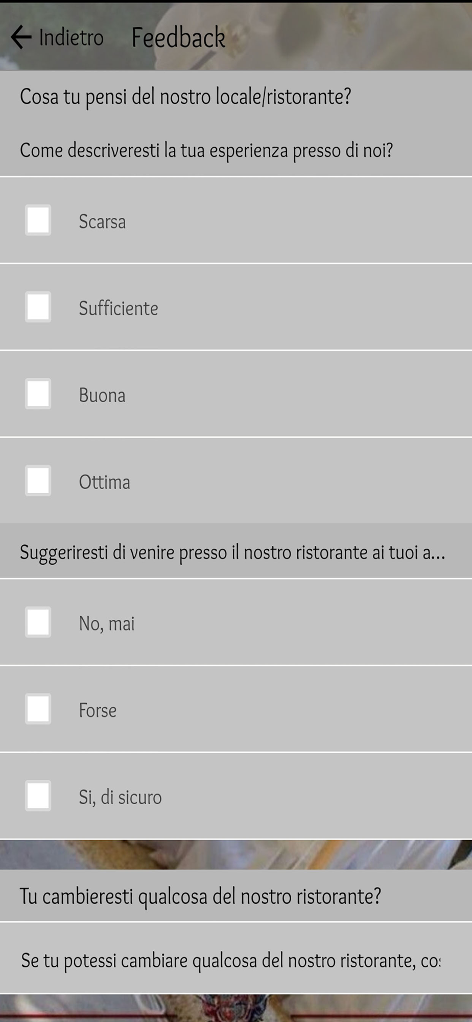472x1022 pixels.
Task: Click the 'Tu cambieresti qualcosa' heading
Action: pyautogui.click(x=200, y=896)
